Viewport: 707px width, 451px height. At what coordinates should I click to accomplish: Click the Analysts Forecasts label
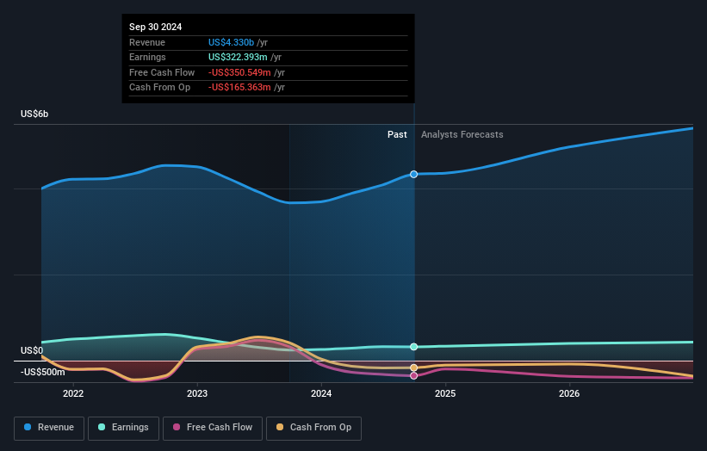point(462,134)
